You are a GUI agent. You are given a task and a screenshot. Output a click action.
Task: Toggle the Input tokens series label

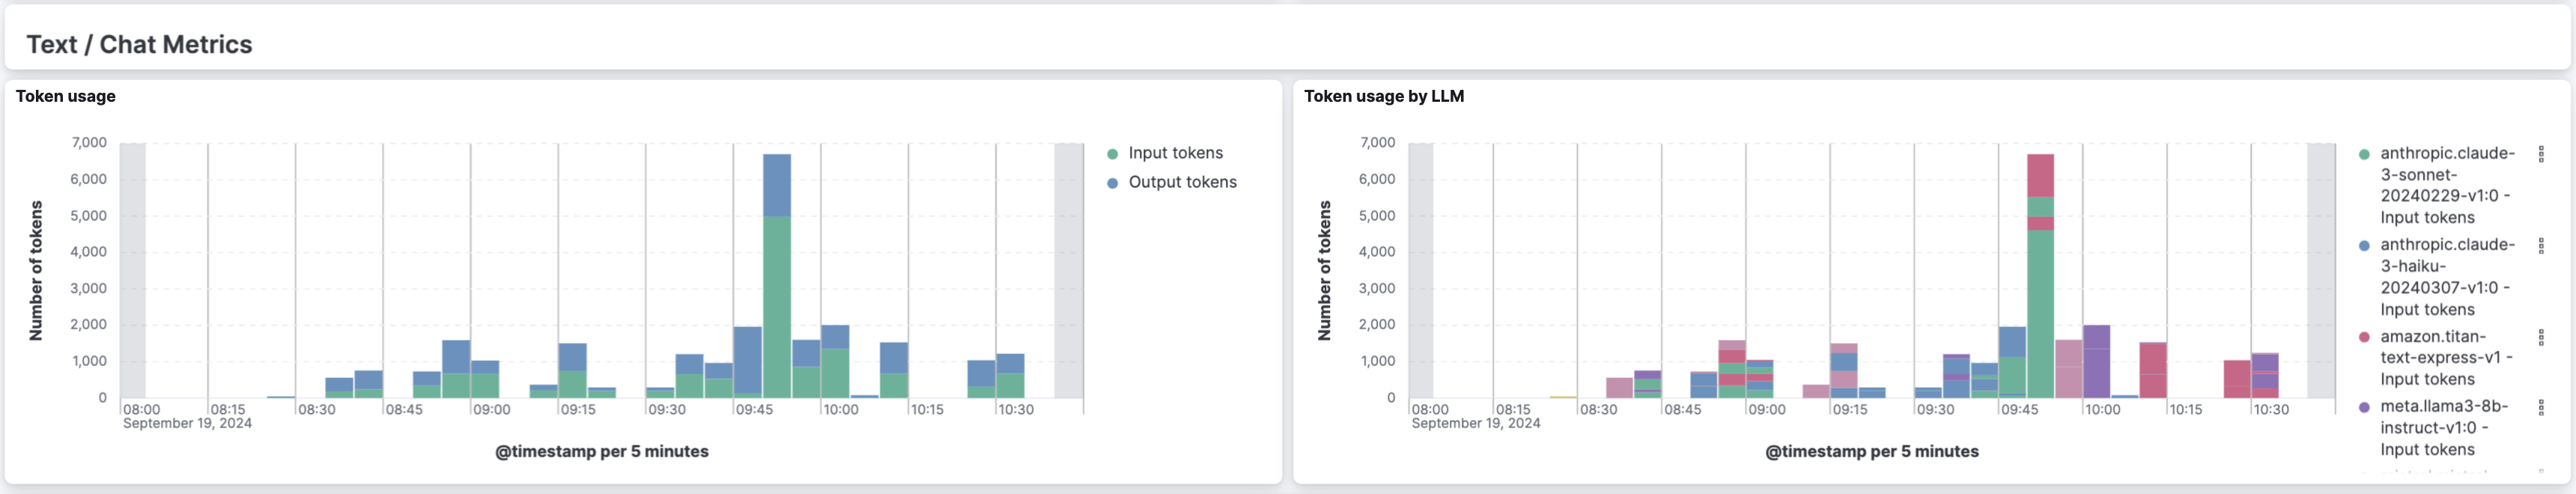[x=1175, y=153]
